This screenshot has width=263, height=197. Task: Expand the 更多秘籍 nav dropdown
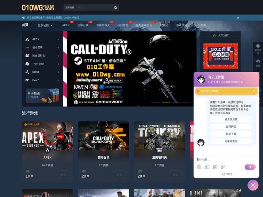pos(45,25)
